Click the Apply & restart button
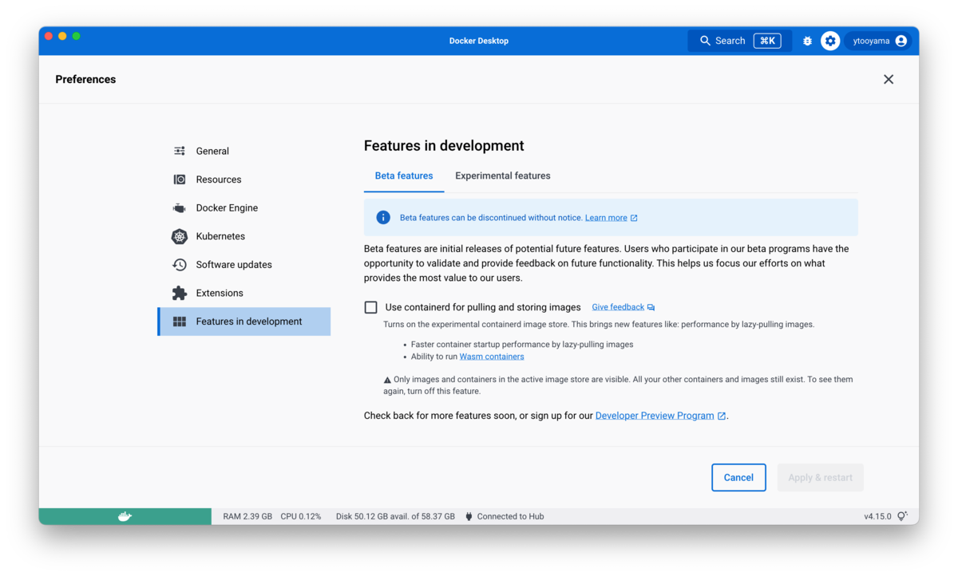This screenshot has width=958, height=576. coord(821,478)
